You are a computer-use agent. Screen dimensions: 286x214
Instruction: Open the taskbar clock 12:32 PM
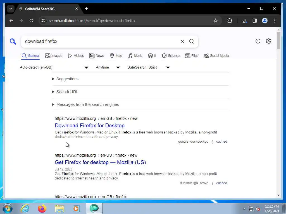click(272, 209)
